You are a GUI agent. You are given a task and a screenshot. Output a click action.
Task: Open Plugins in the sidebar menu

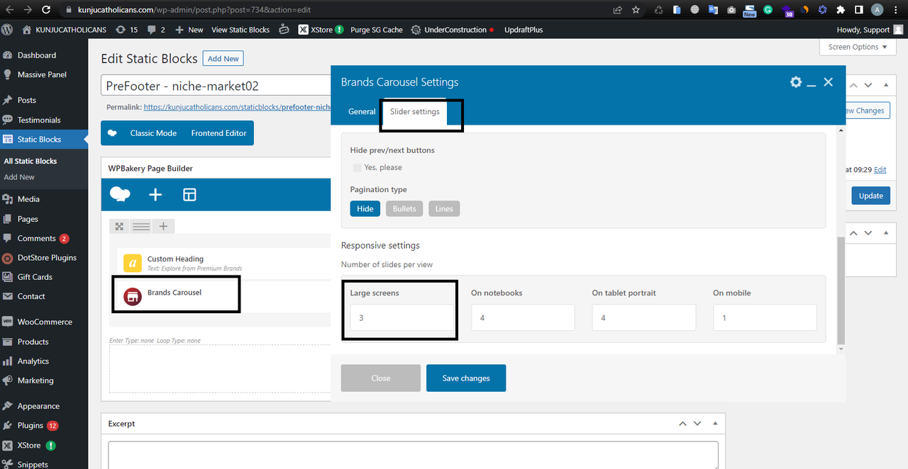[31, 426]
